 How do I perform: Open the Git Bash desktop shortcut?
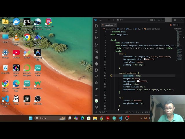(27, 54)
